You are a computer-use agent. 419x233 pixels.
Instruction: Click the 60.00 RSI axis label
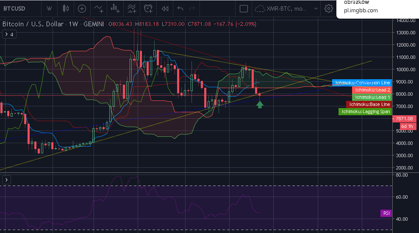tap(402, 197)
